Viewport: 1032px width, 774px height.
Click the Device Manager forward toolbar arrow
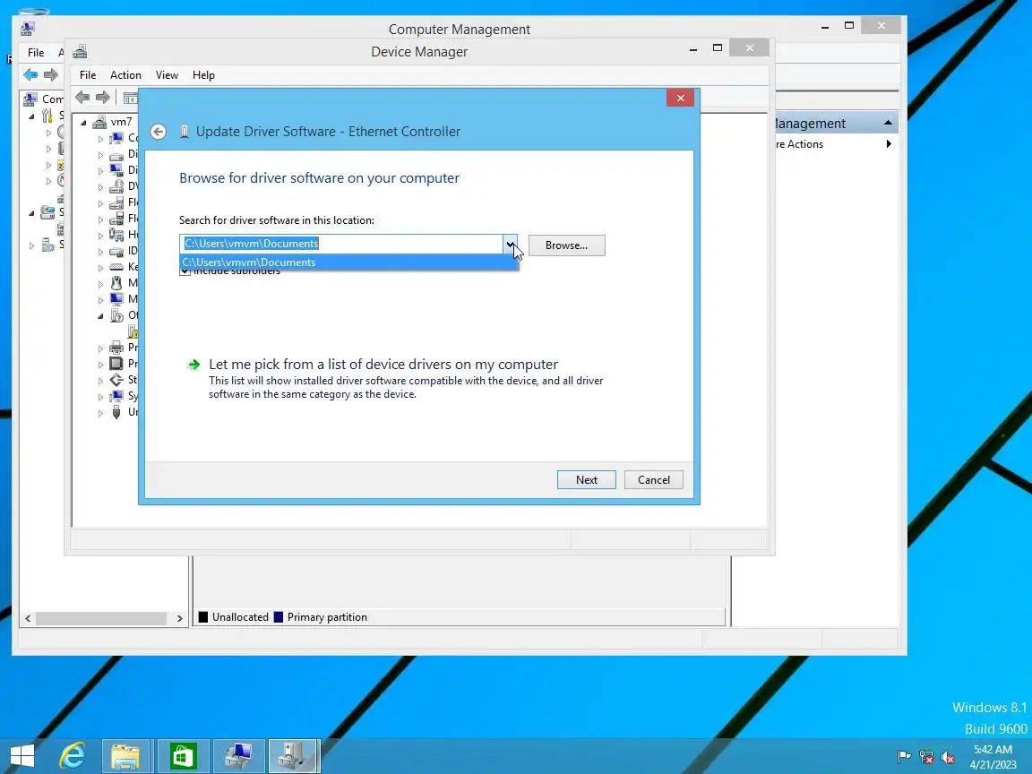coord(103,98)
